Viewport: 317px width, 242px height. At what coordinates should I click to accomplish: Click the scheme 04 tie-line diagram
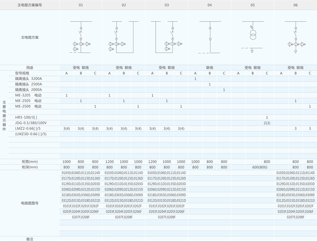(x=209, y=37)
